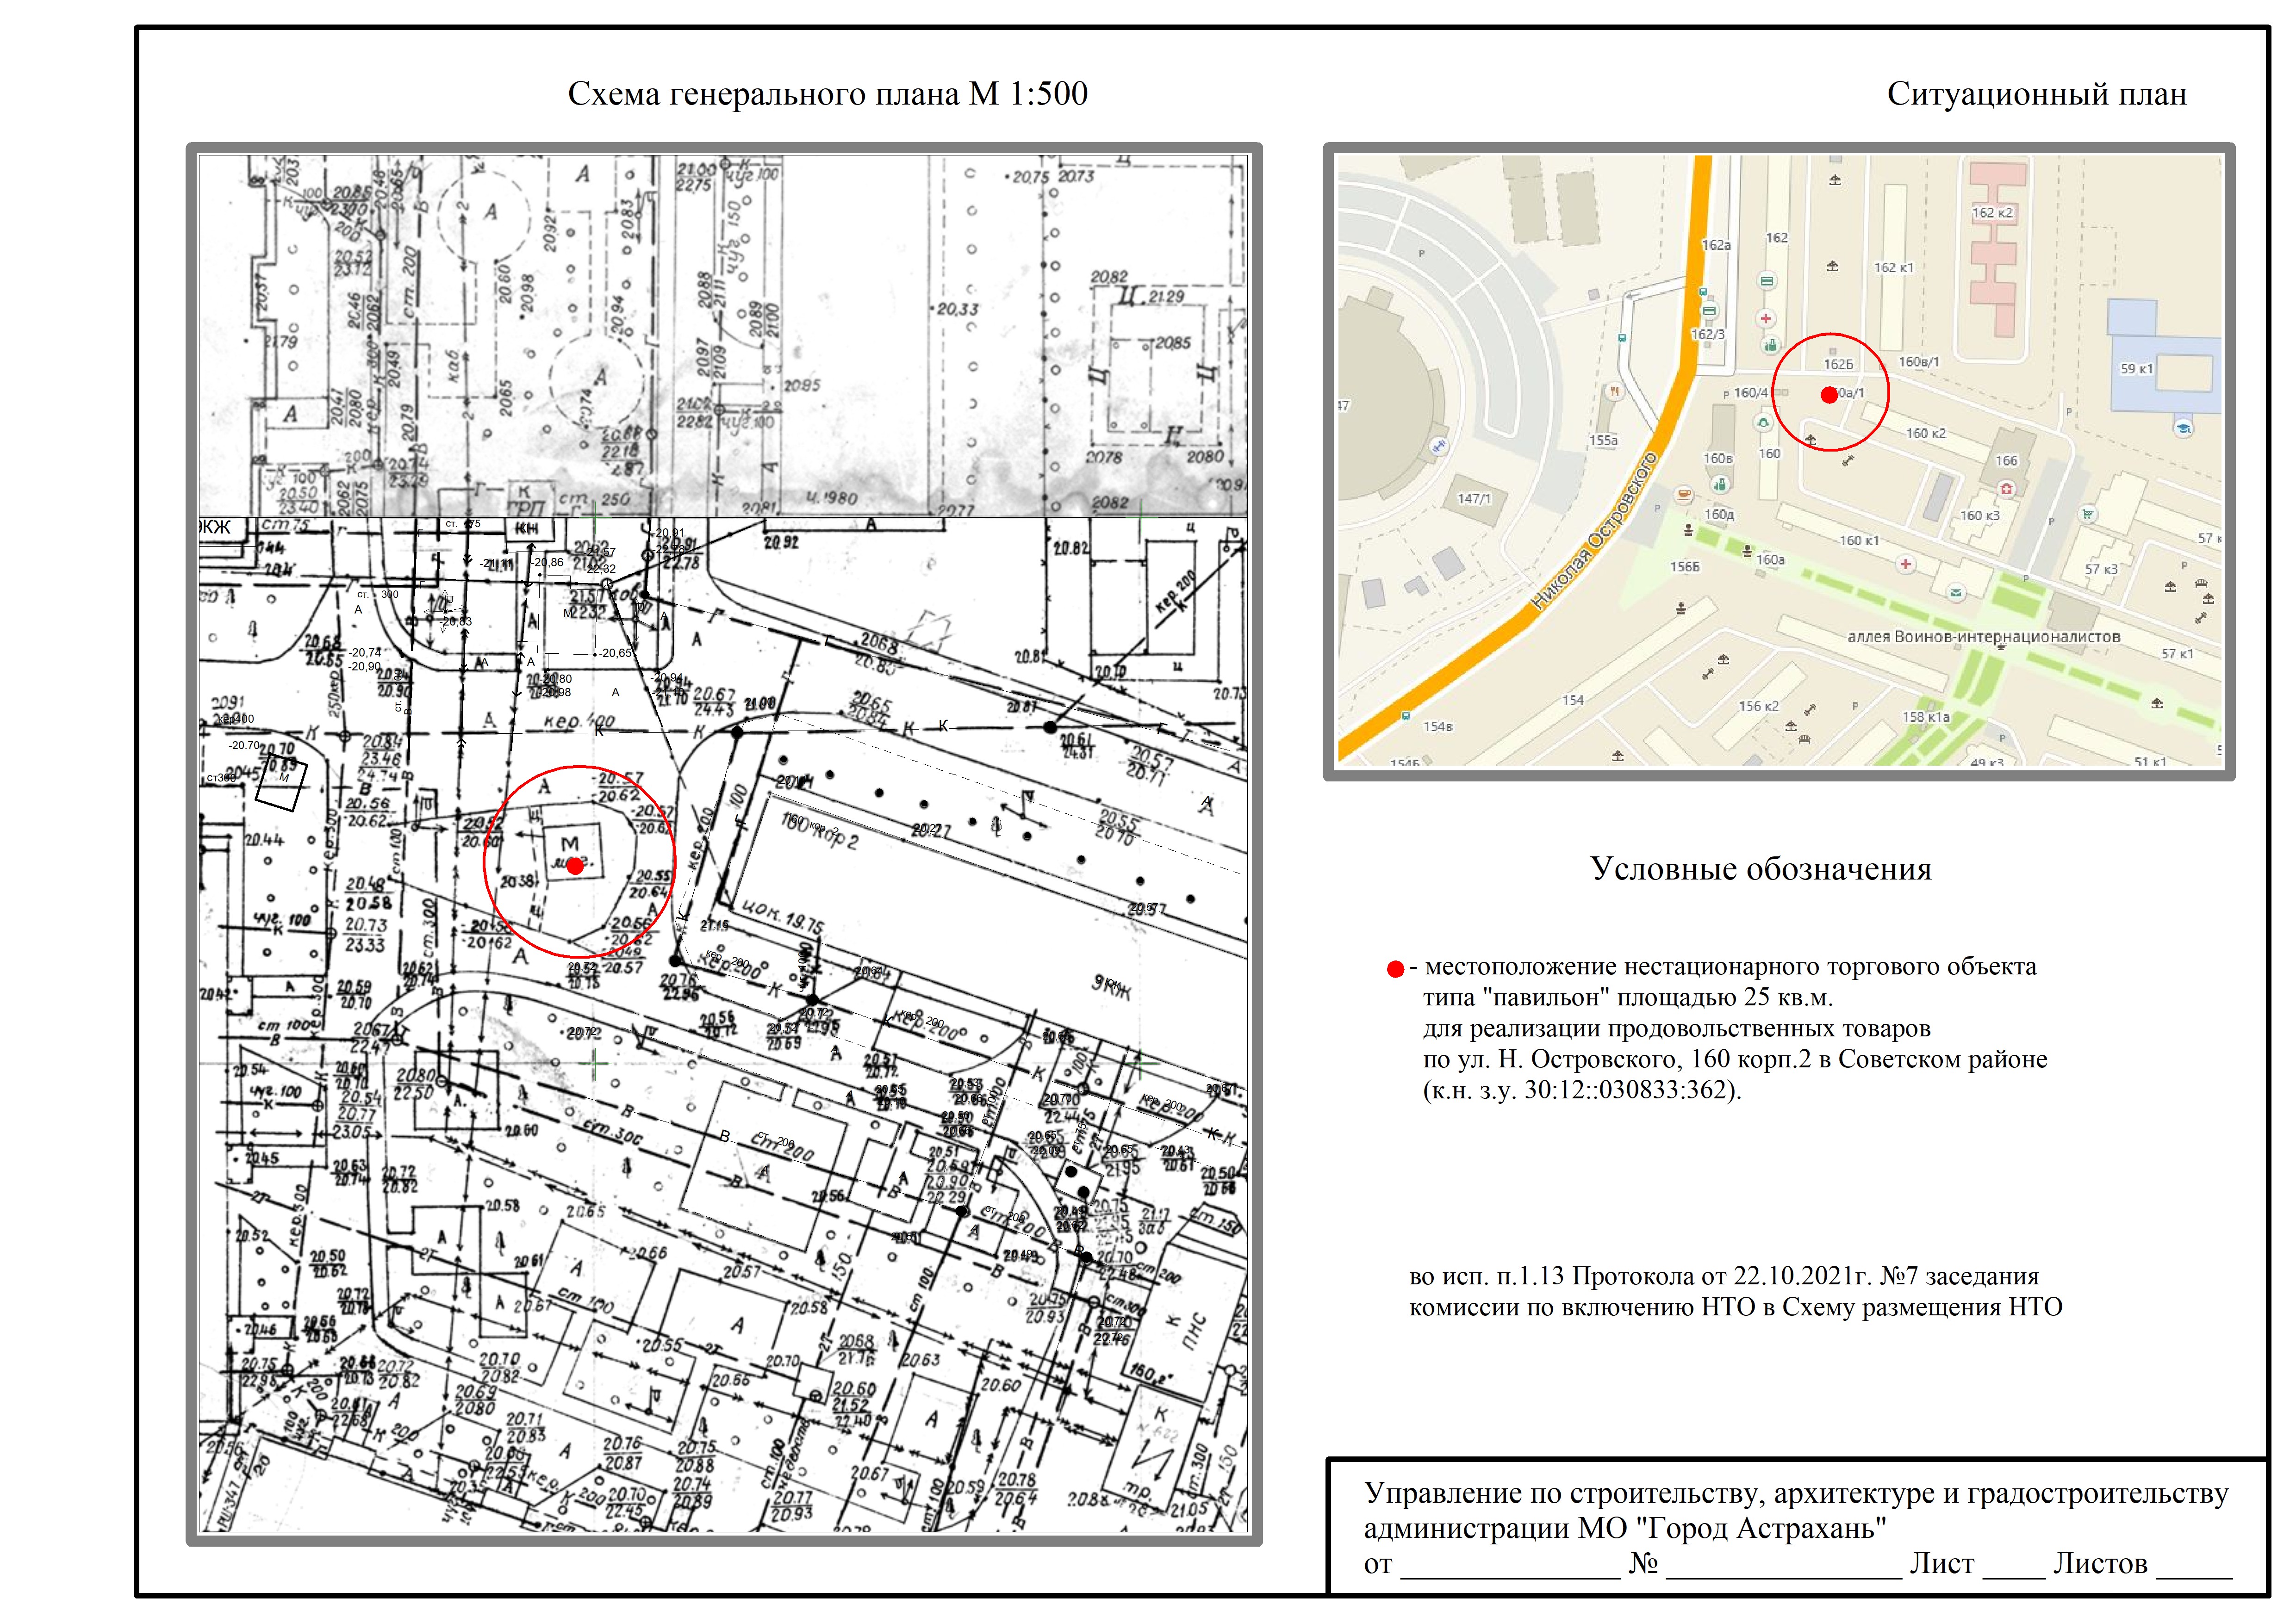The height and width of the screenshot is (1623, 2296).
Task: Click 'Схема генерального плана М 1:500' heading
Action: click(x=827, y=94)
